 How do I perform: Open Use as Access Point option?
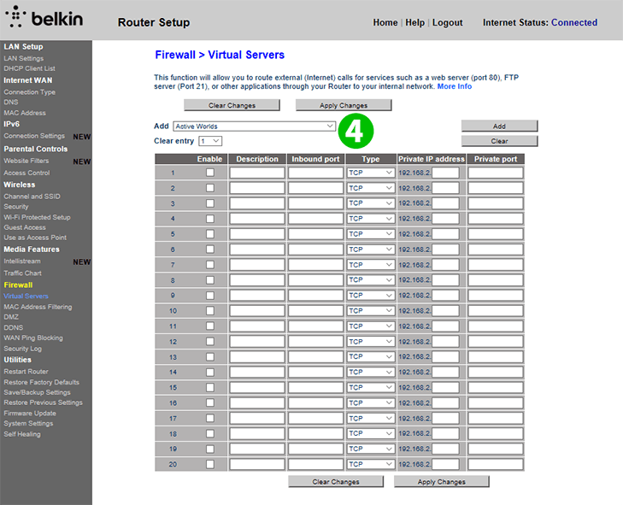click(35, 238)
